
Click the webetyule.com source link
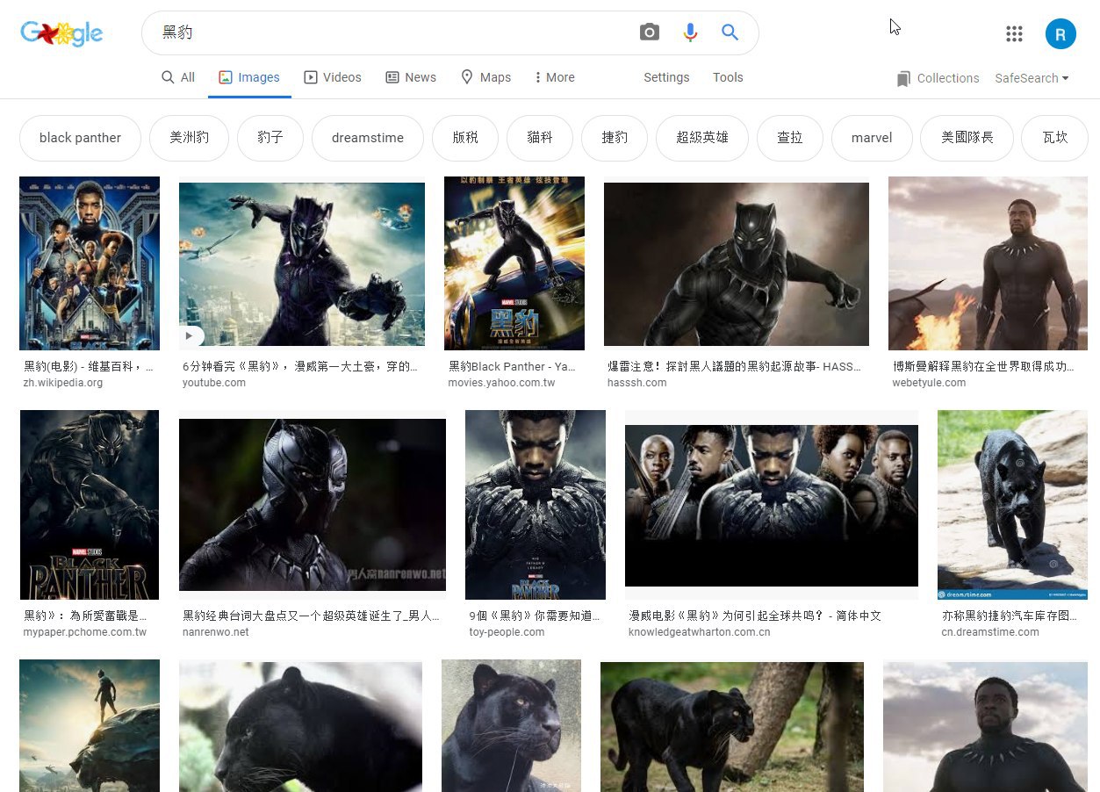click(x=929, y=383)
